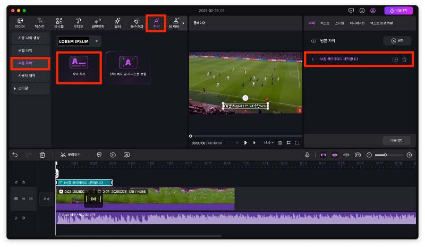Add a subtitle line with the plus icon

point(395,59)
